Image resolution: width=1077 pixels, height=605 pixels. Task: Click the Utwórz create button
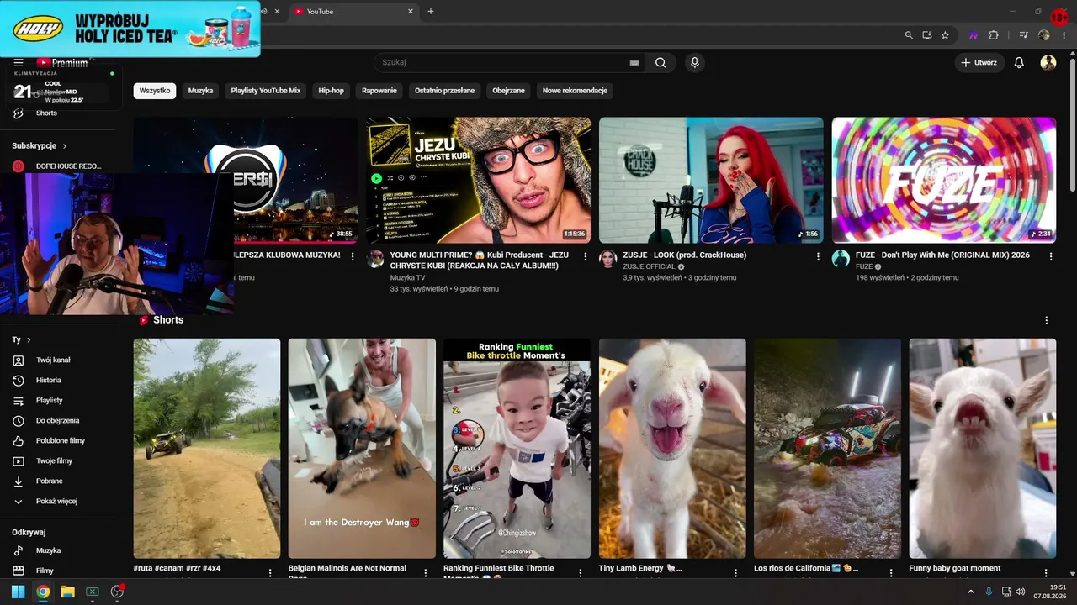[x=980, y=62]
